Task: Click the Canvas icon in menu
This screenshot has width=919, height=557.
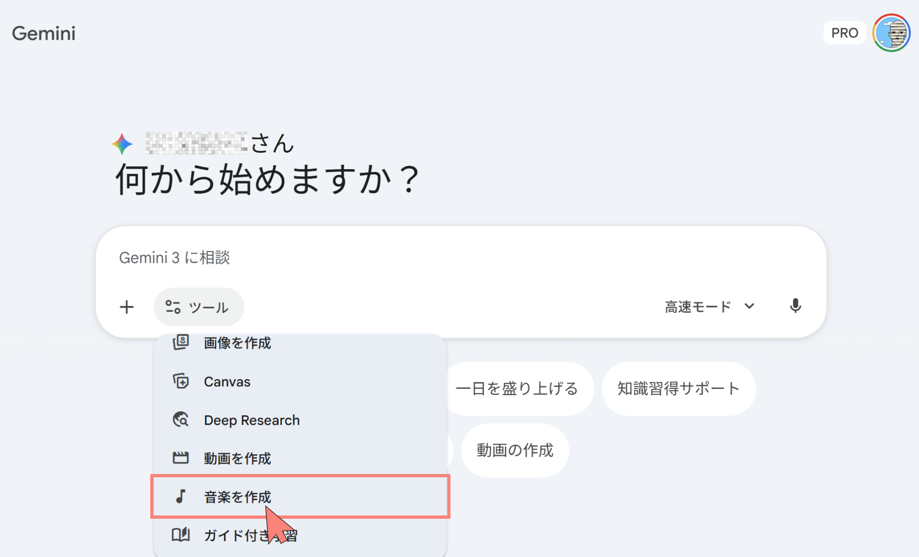Action: [x=180, y=381]
